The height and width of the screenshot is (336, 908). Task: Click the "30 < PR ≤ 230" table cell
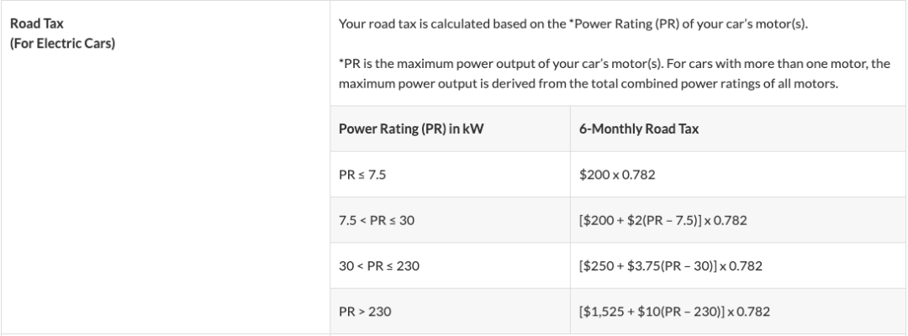pyautogui.click(x=379, y=267)
